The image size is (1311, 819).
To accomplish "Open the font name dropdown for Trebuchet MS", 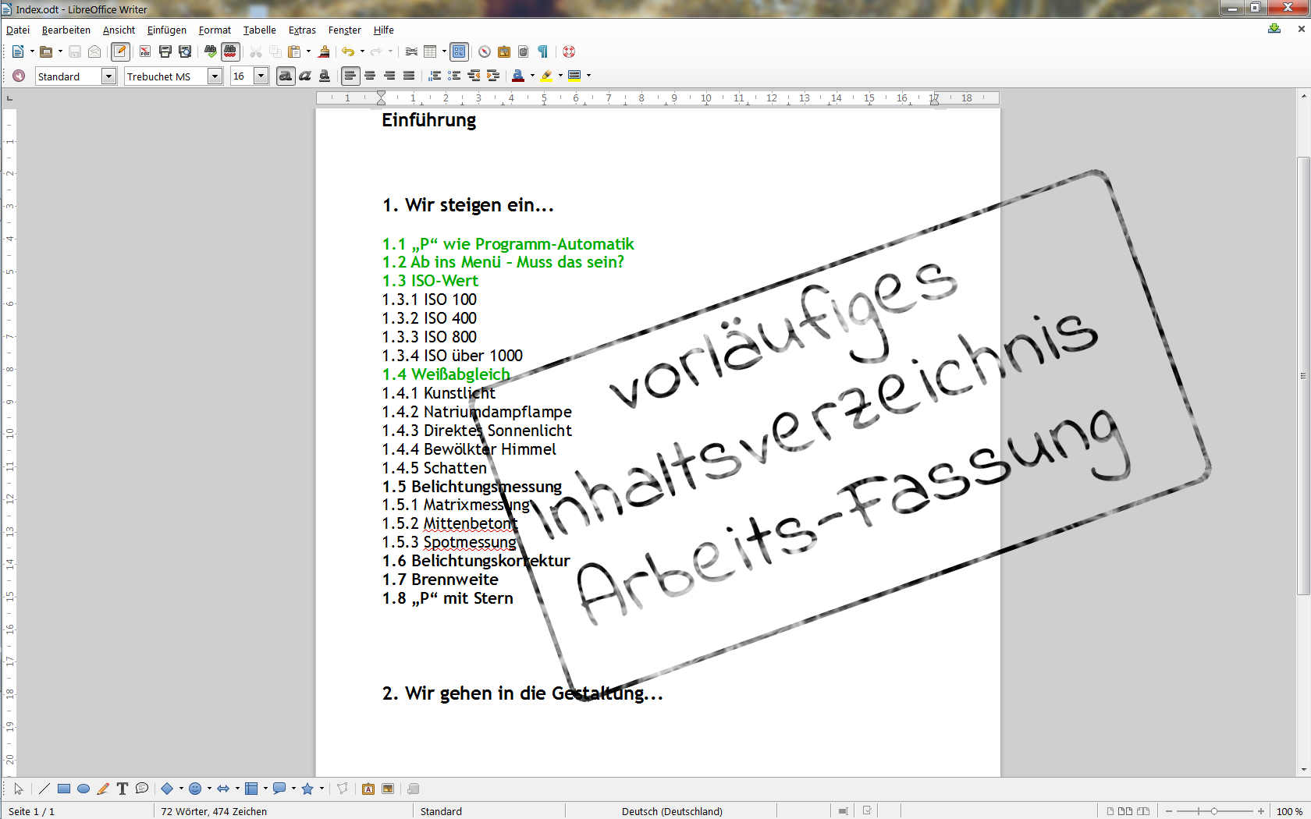I will point(215,76).
